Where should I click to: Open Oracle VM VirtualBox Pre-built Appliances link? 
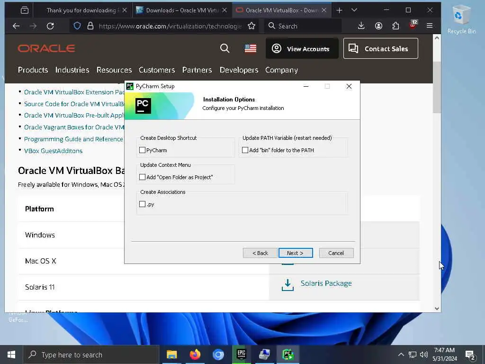(74, 116)
